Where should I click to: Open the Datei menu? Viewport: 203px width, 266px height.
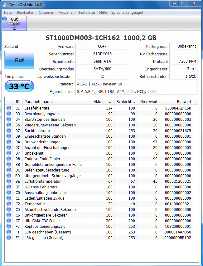(x=8, y=13)
